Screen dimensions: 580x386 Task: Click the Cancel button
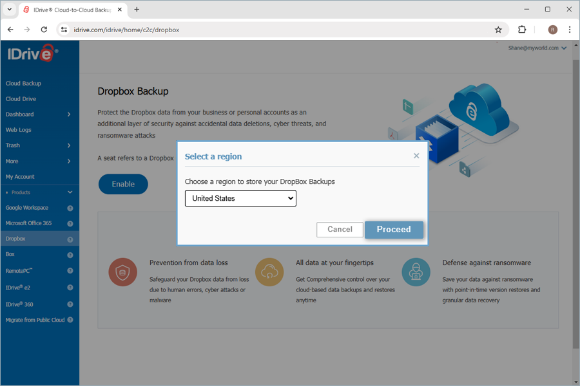coord(340,230)
